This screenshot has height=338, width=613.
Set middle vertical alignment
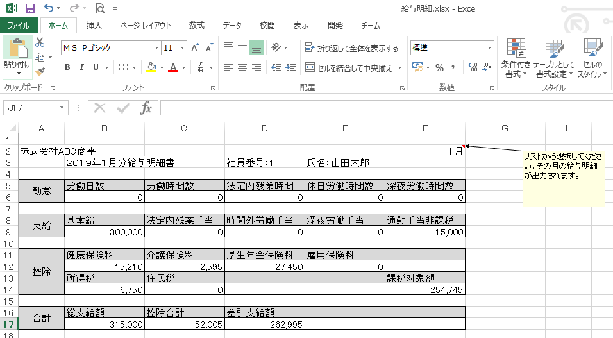pyautogui.click(x=242, y=47)
